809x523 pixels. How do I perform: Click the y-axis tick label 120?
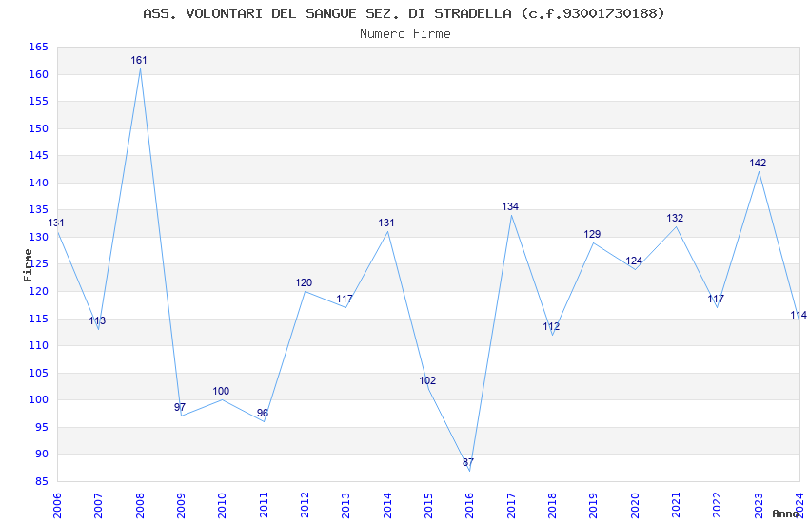[38, 291]
